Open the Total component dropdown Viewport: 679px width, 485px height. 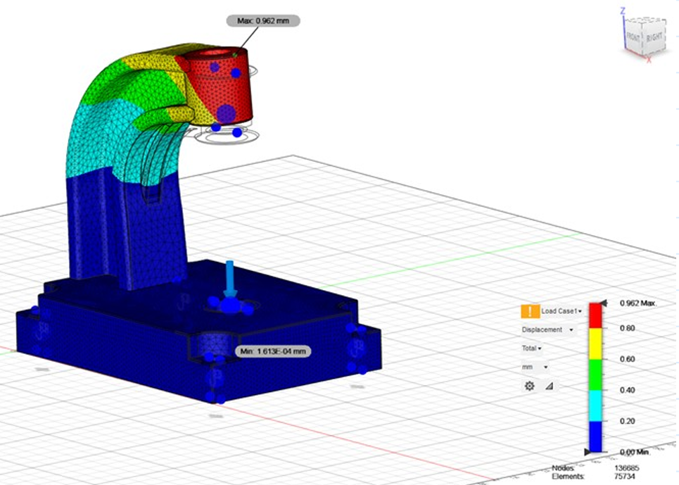click(x=531, y=348)
